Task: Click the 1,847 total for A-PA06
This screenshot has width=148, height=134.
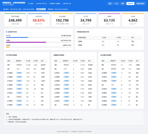Action: pos(43,73)
